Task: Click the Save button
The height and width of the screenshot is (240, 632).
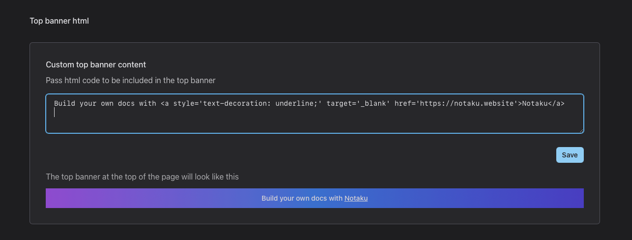Action: tap(570, 155)
